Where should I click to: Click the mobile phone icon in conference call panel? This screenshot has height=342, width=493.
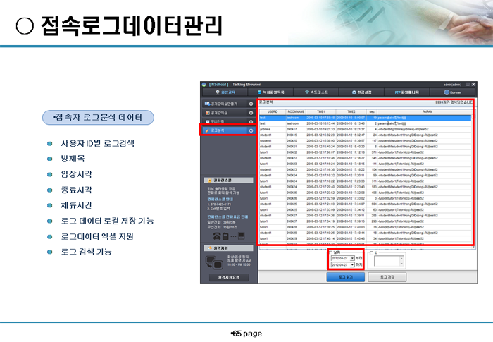[x=225, y=236]
